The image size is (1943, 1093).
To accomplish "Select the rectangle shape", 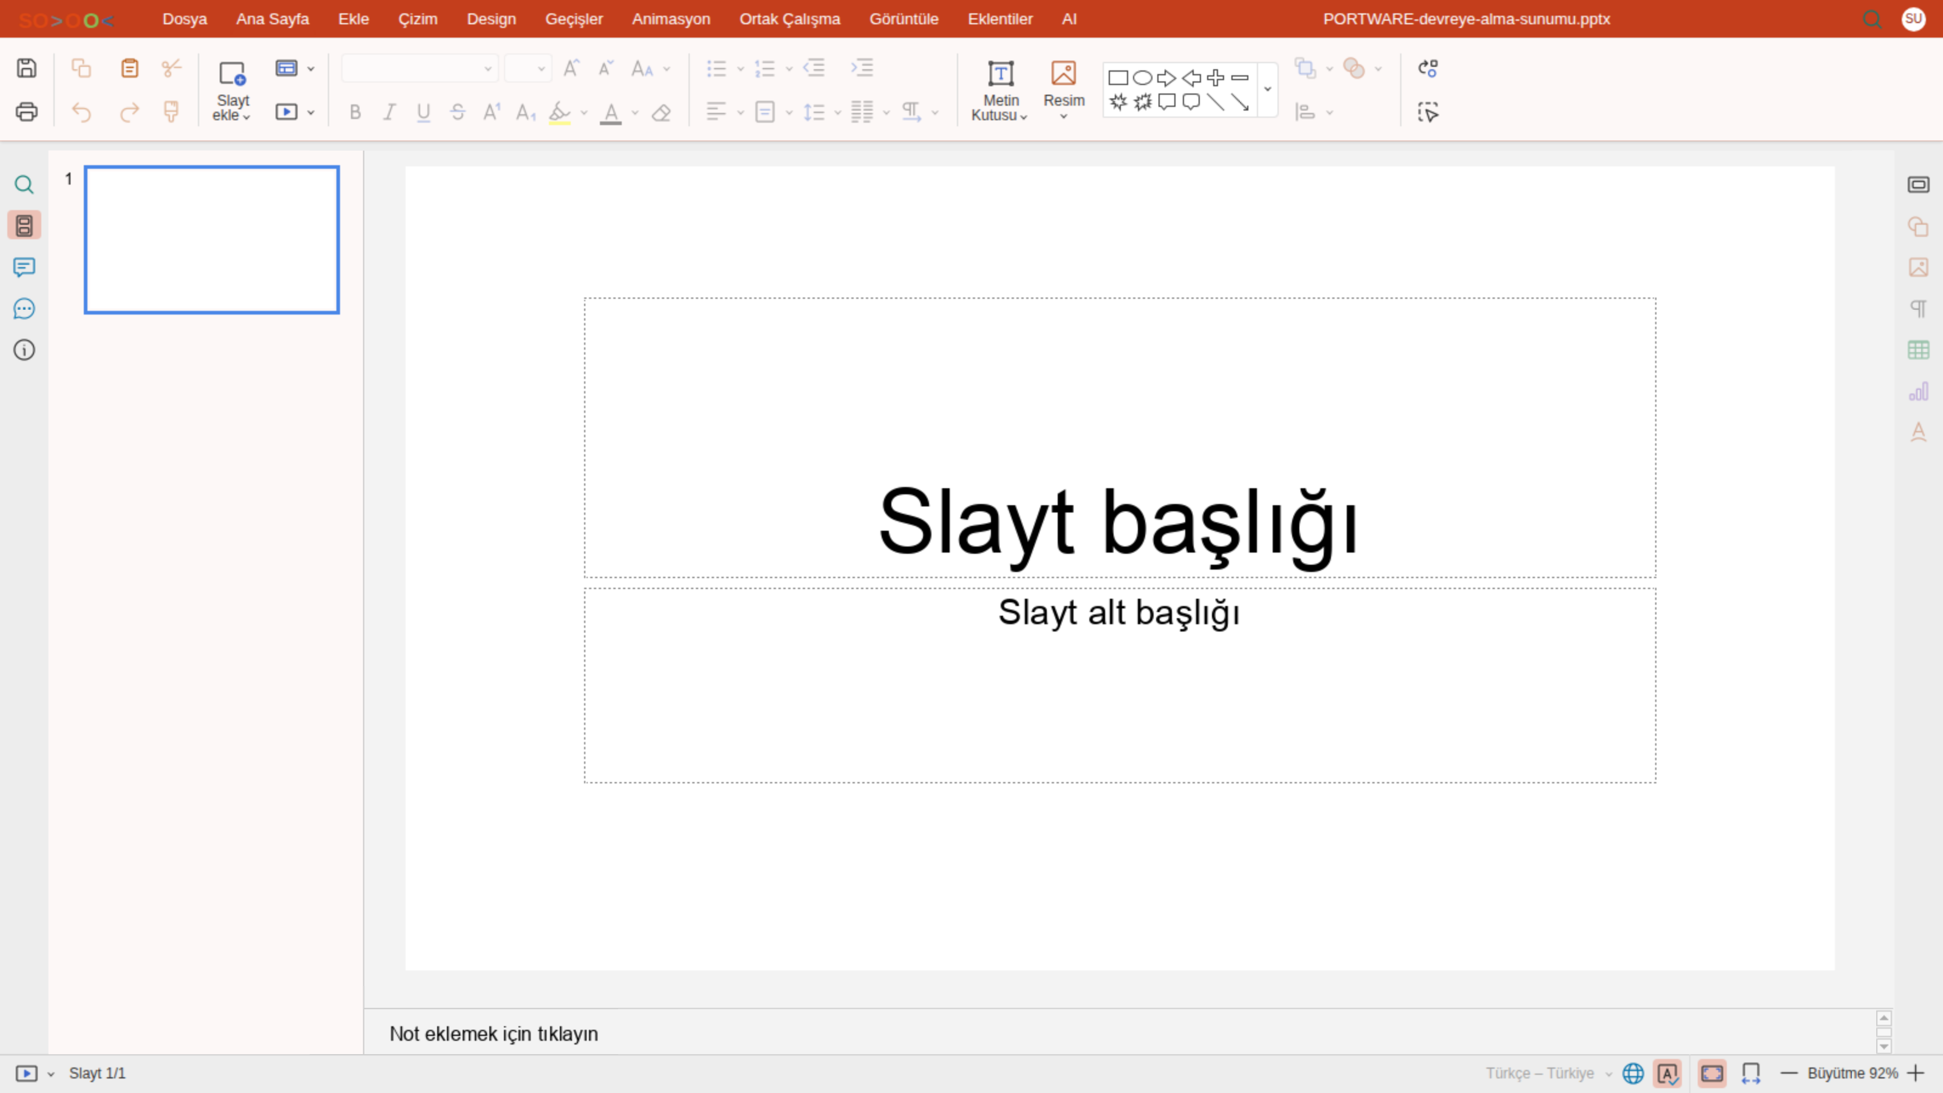I will (1118, 78).
